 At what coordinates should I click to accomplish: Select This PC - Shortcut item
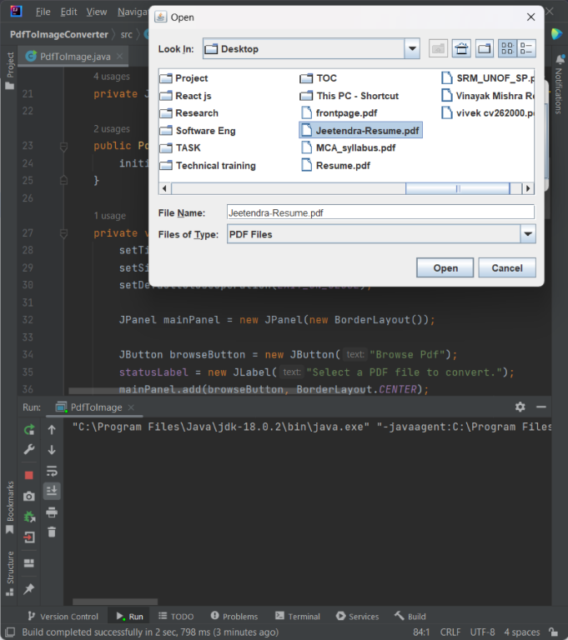point(349,96)
